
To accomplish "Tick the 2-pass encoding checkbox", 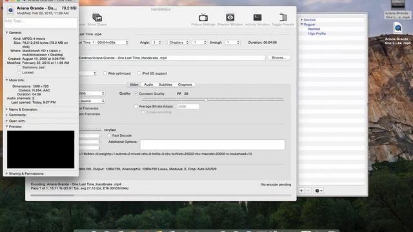I will click(143, 112).
